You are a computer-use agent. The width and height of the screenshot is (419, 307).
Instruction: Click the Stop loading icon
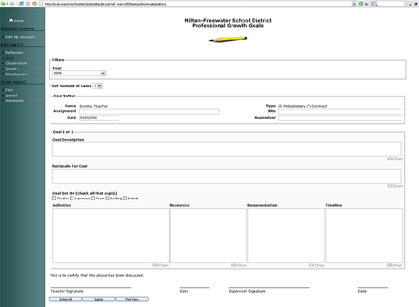[x=27, y=4]
